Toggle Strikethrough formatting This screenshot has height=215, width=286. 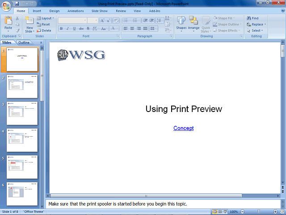pyautogui.click(x=81, y=29)
